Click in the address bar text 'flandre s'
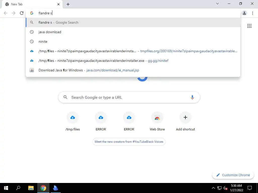Screen dimensions: 258x193 (45, 13)
